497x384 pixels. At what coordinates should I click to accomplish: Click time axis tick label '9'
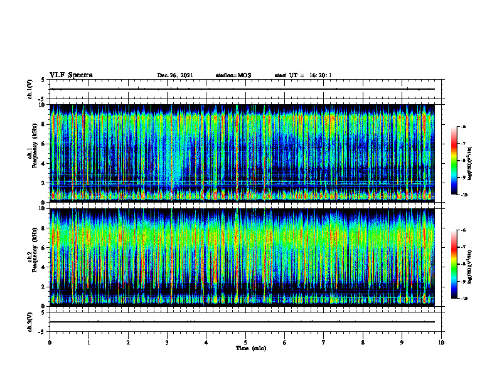402,343
